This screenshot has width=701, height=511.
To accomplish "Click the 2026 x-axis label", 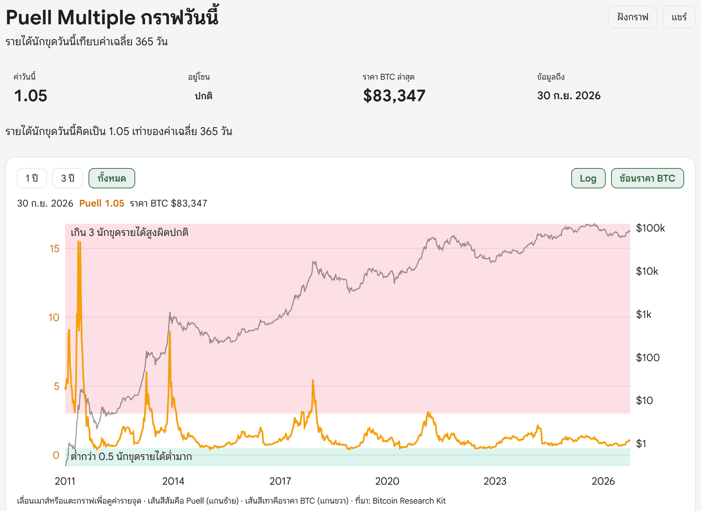I will pyautogui.click(x=603, y=481).
